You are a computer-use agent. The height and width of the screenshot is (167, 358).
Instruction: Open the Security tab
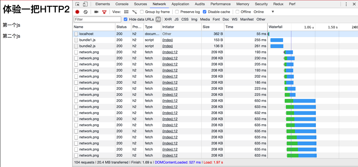[x=261, y=4]
